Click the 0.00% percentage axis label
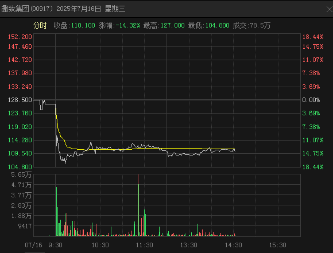This screenshot has width=333, height=253. [311, 100]
